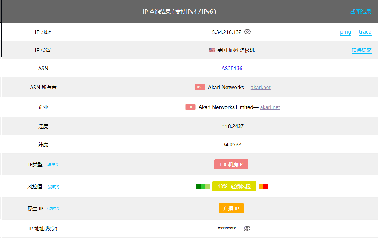Open the AS38136 ASN link
378x238 pixels.
click(232, 68)
